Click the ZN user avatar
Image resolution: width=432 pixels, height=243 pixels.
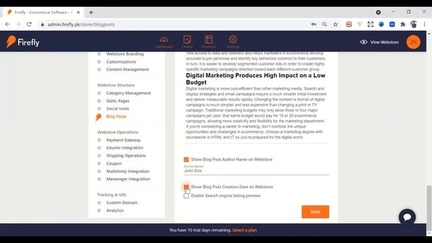[x=413, y=42]
